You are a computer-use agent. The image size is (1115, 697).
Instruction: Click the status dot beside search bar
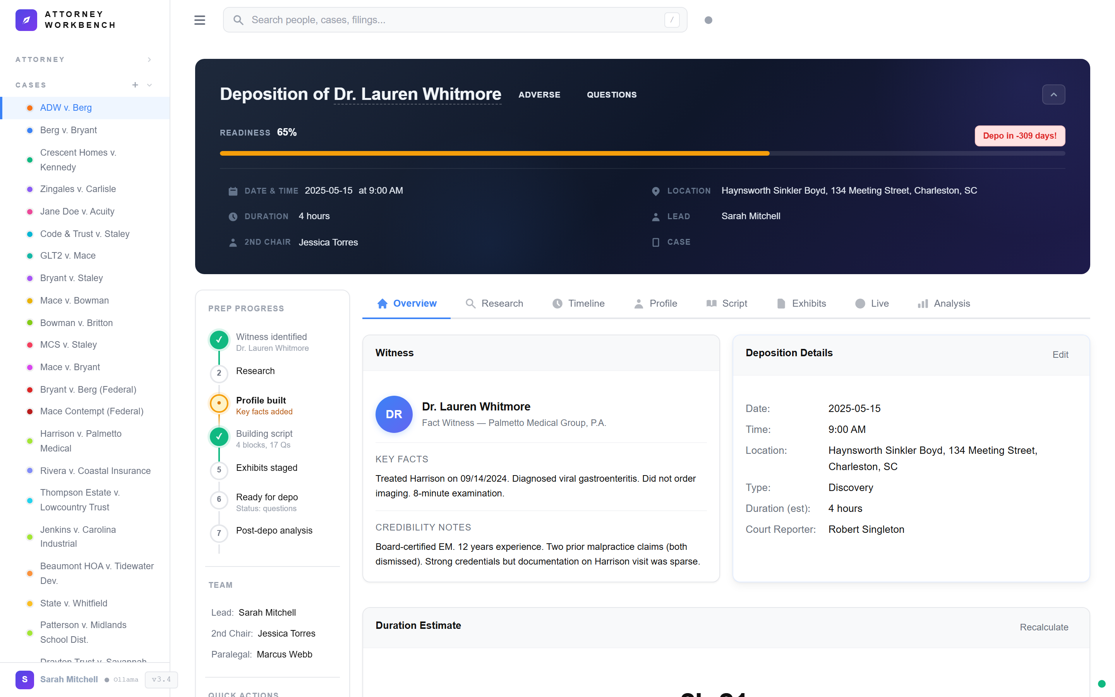point(708,20)
